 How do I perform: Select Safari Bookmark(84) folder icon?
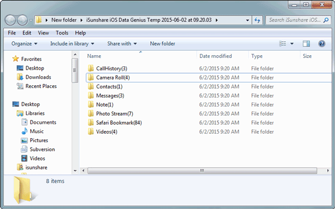click(x=91, y=123)
